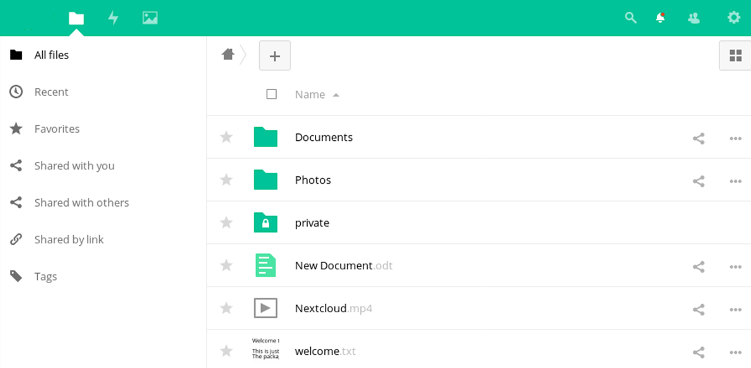Toggle the select all files checkbox

coord(271,94)
